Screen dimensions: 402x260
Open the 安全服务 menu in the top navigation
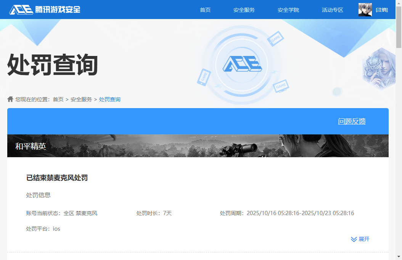pyautogui.click(x=244, y=10)
